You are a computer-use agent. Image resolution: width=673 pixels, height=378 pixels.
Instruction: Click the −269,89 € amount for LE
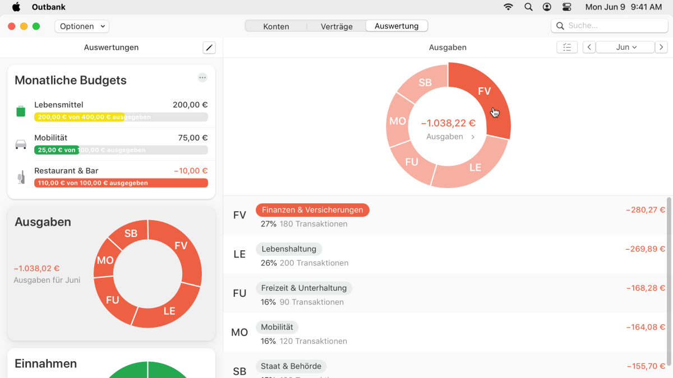[646, 249]
